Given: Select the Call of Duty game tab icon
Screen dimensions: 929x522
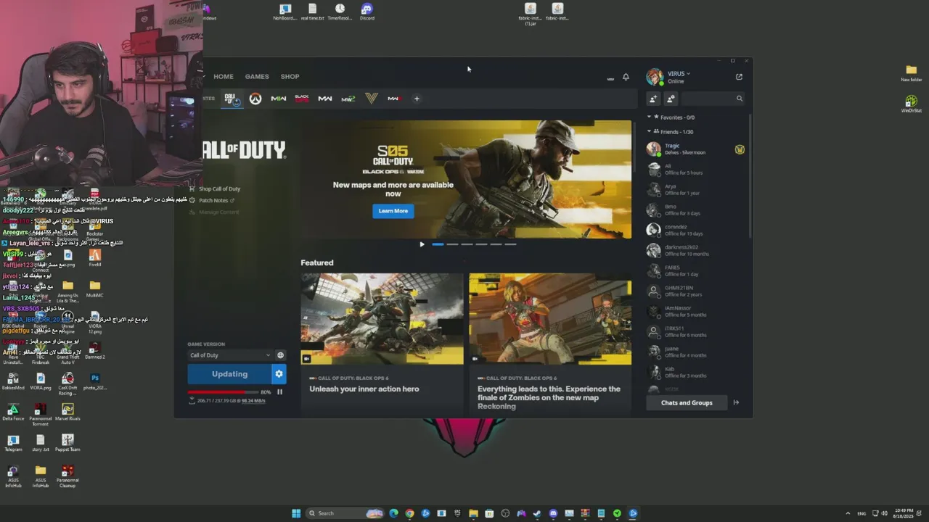Looking at the screenshot, I should (231, 99).
